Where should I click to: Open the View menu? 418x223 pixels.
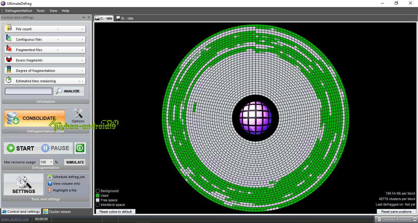coord(53,11)
